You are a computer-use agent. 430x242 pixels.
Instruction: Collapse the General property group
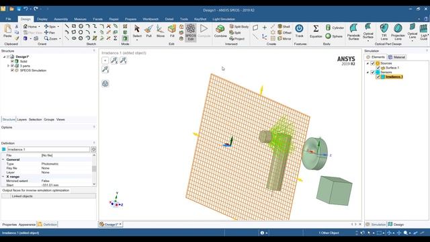pyautogui.click(x=3, y=159)
